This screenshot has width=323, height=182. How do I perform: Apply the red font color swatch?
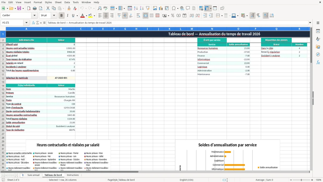[83, 16]
